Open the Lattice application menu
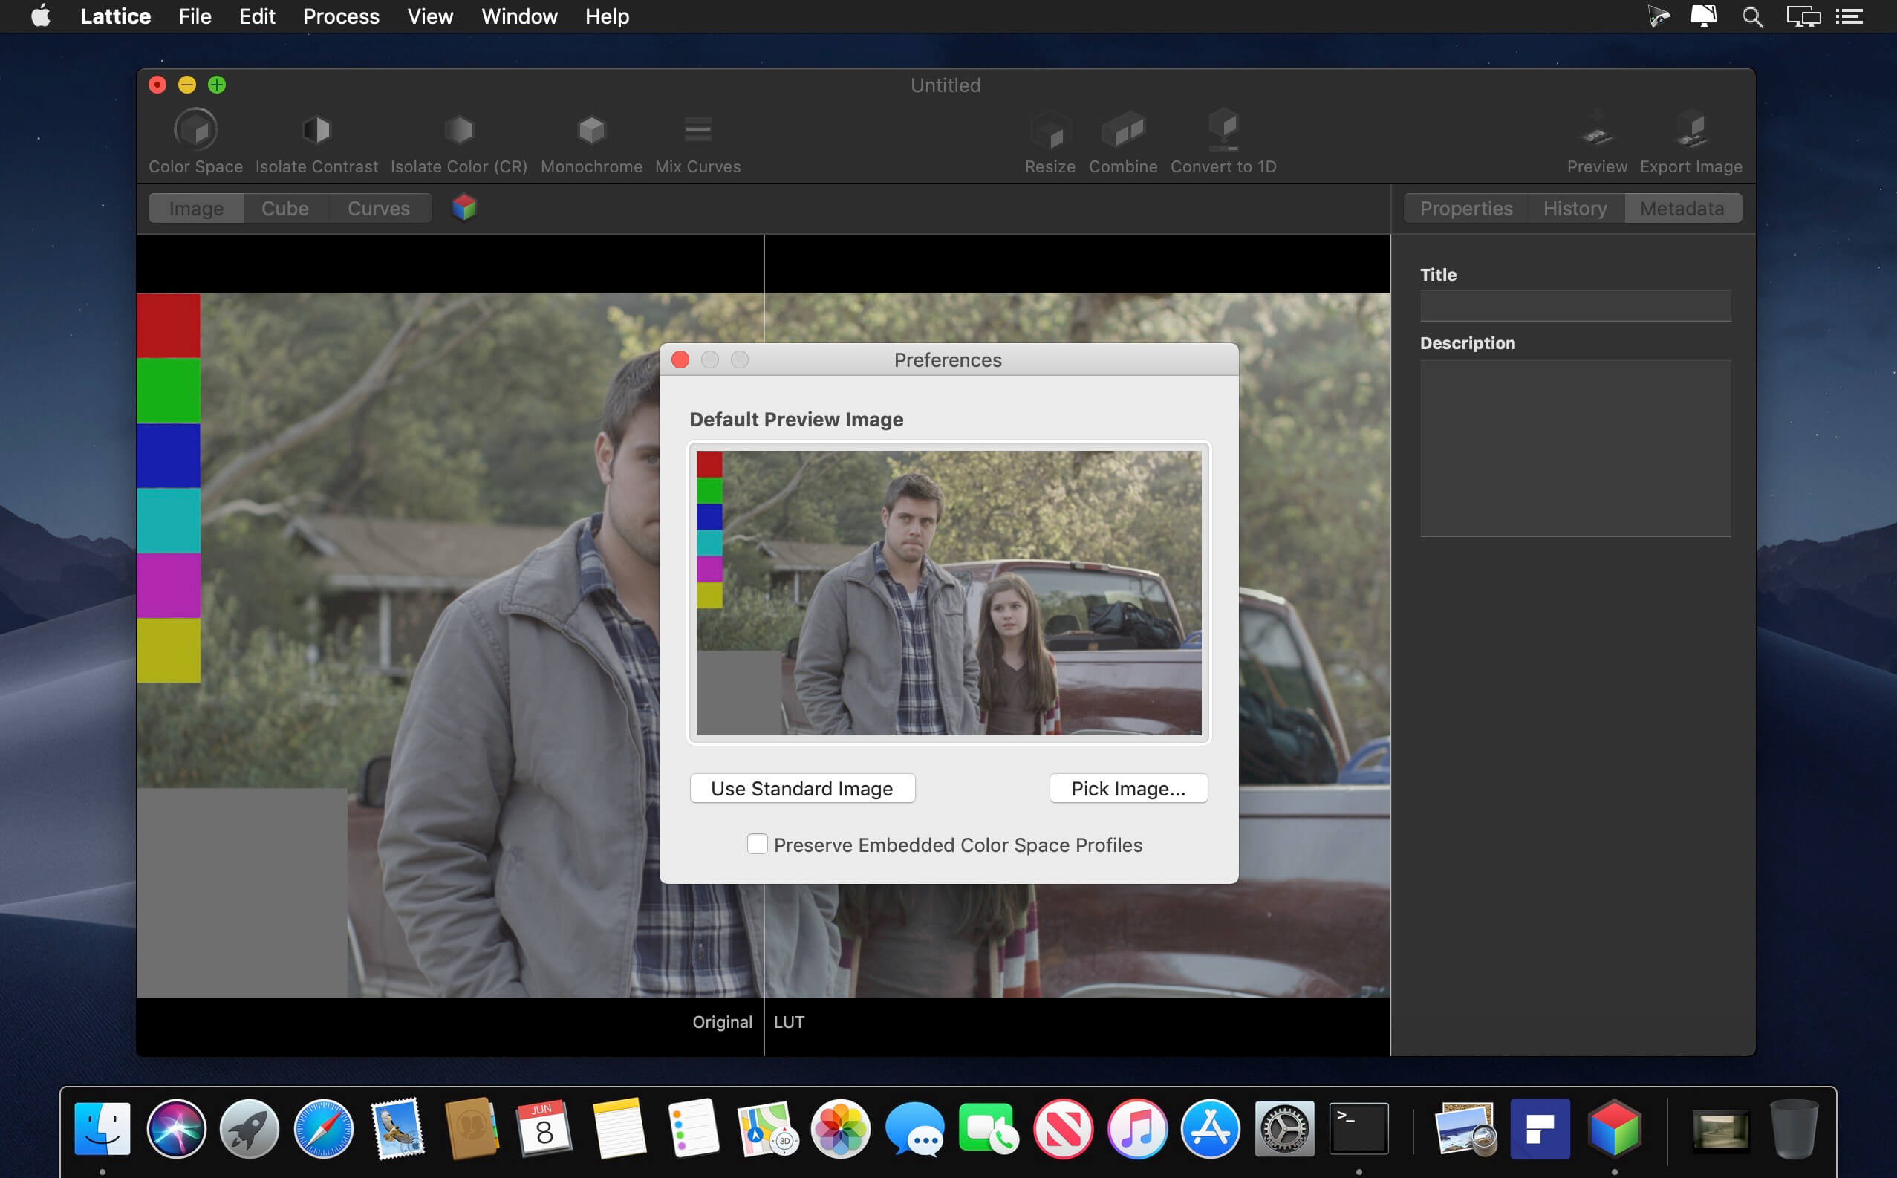Image resolution: width=1897 pixels, height=1178 pixels. [x=115, y=16]
